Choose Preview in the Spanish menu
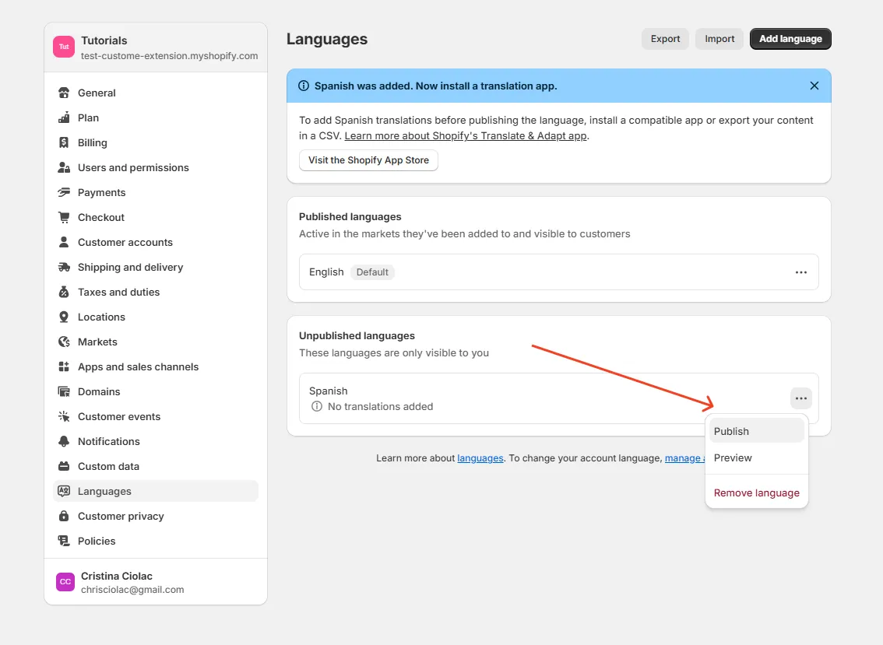 pyautogui.click(x=733, y=457)
